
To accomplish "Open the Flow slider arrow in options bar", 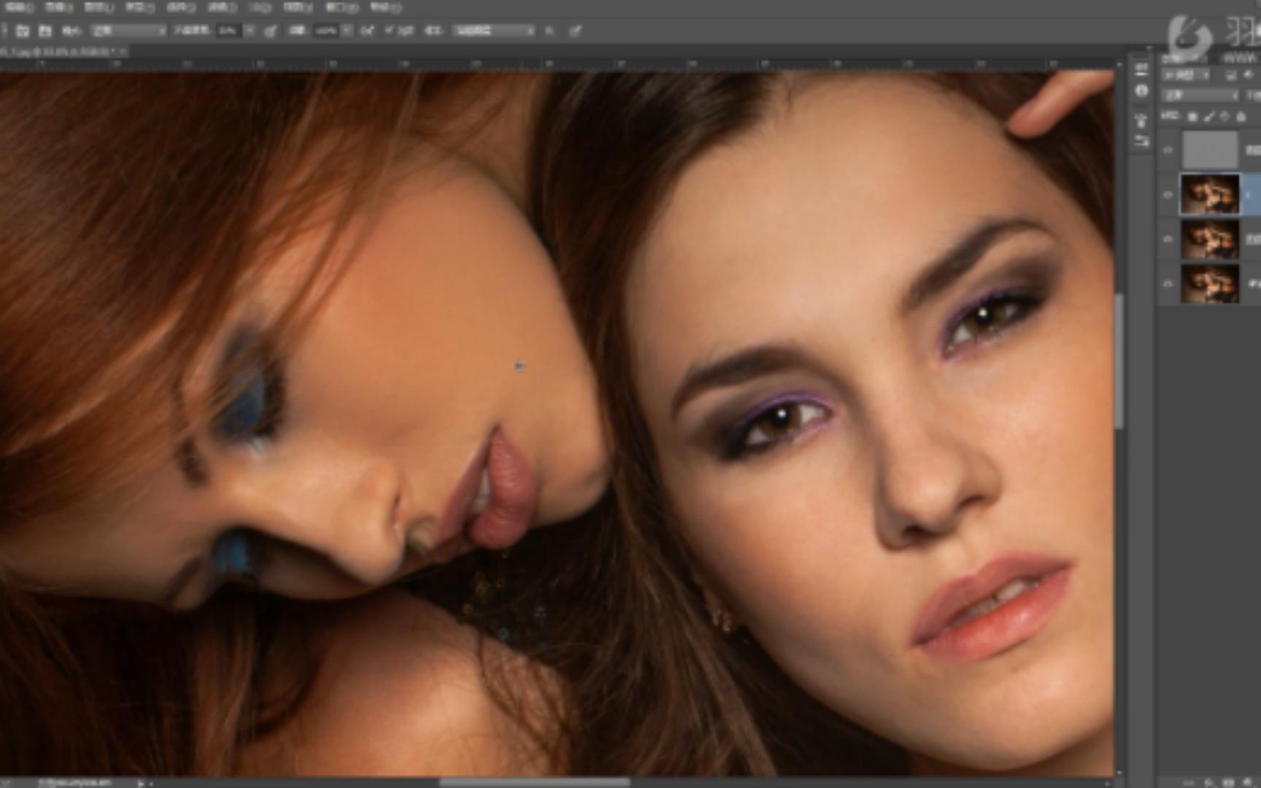I will pos(347,31).
